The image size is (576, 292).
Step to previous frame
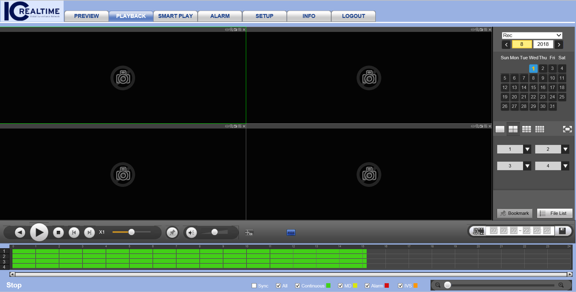click(74, 233)
